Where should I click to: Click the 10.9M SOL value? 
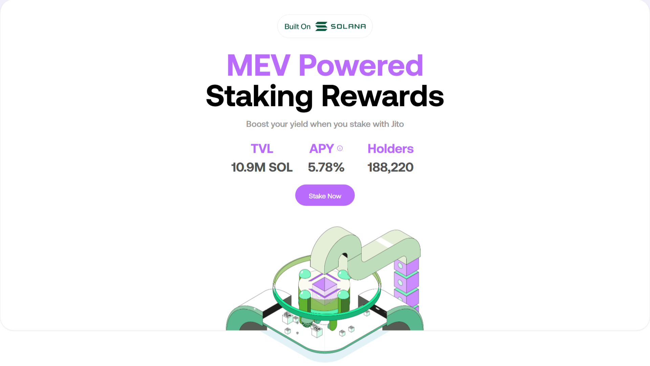(x=262, y=167)
